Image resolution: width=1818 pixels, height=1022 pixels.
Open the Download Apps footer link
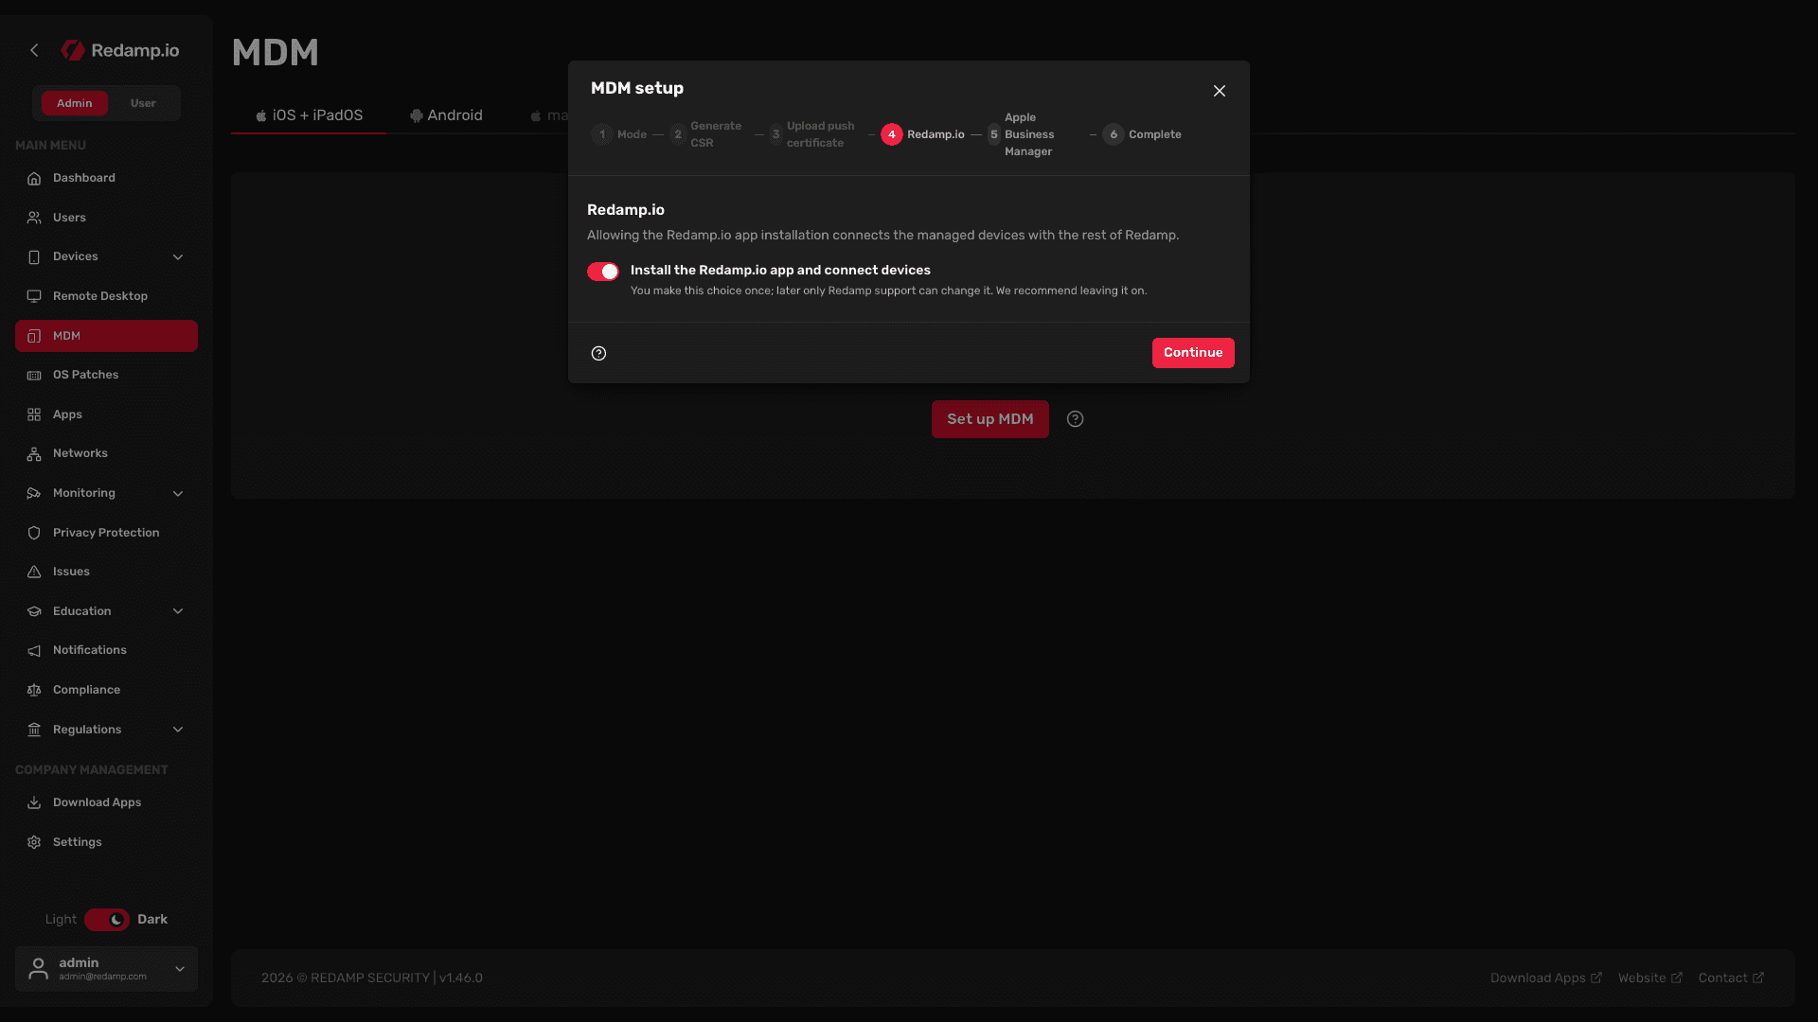click(x=1545, y=978)
